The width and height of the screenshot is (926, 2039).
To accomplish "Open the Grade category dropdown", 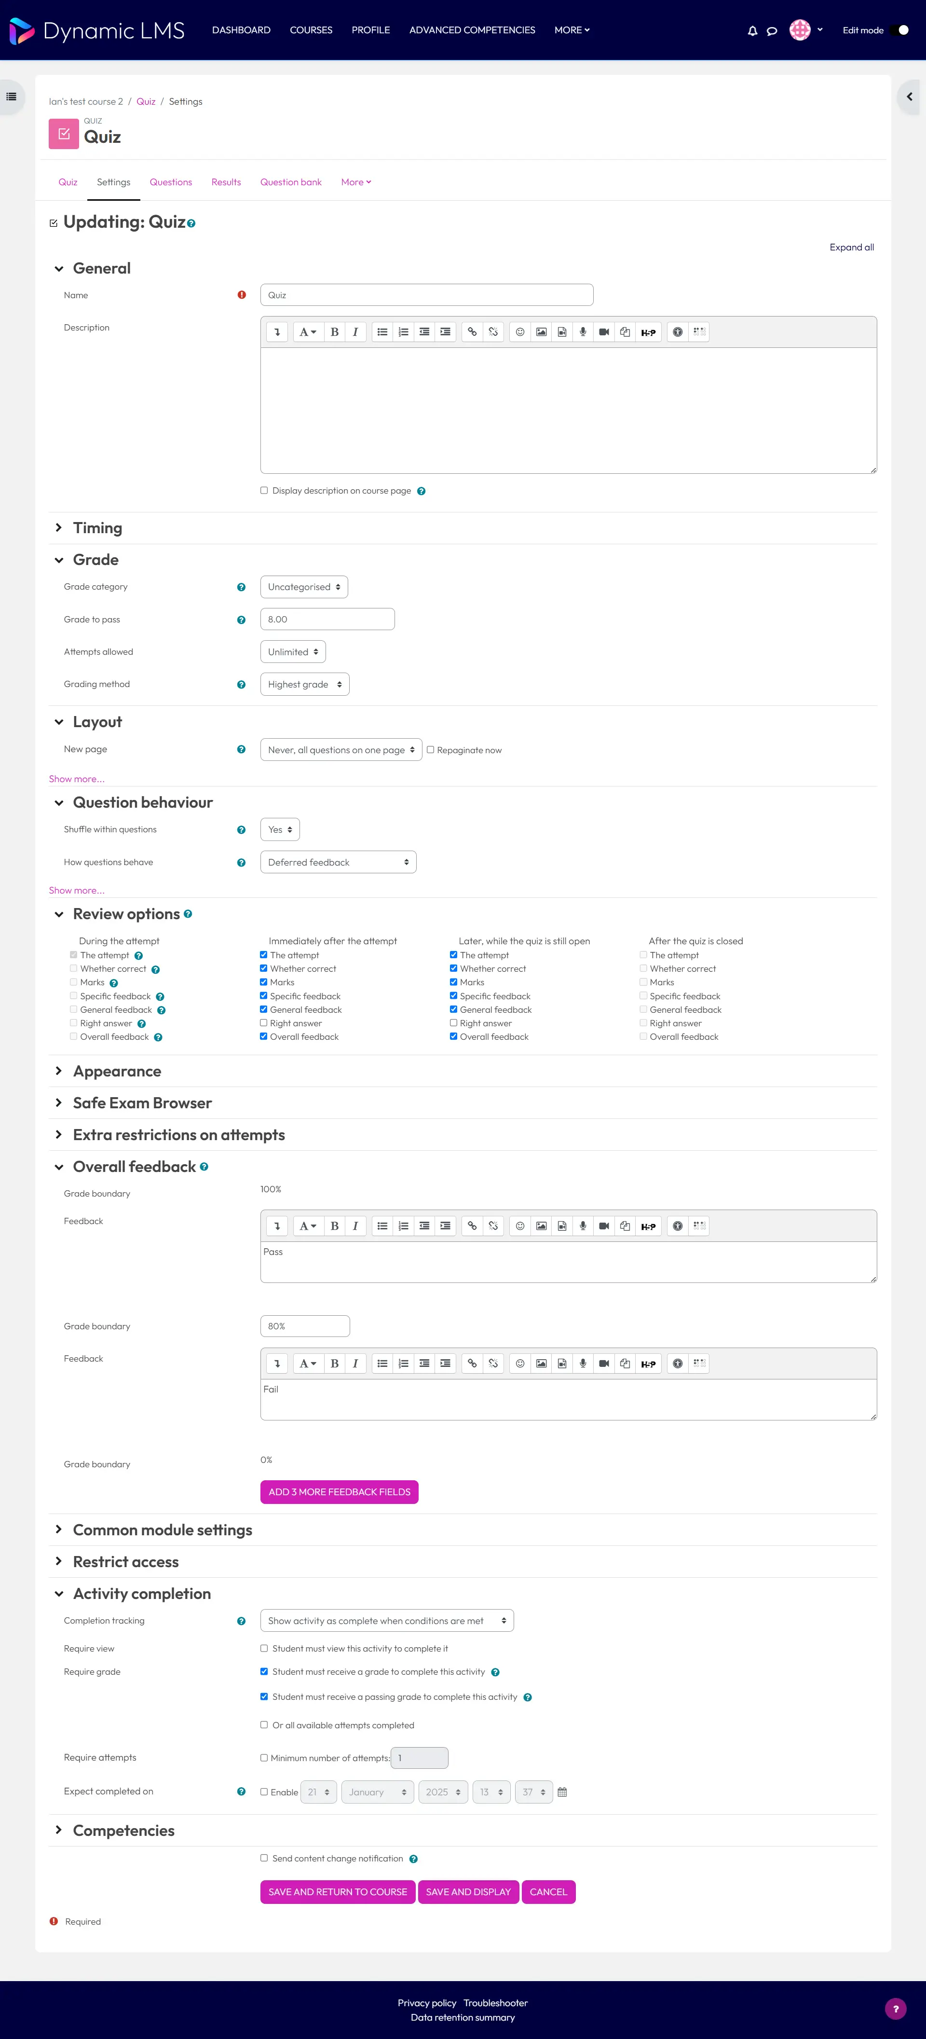I will tap(304, 587).
